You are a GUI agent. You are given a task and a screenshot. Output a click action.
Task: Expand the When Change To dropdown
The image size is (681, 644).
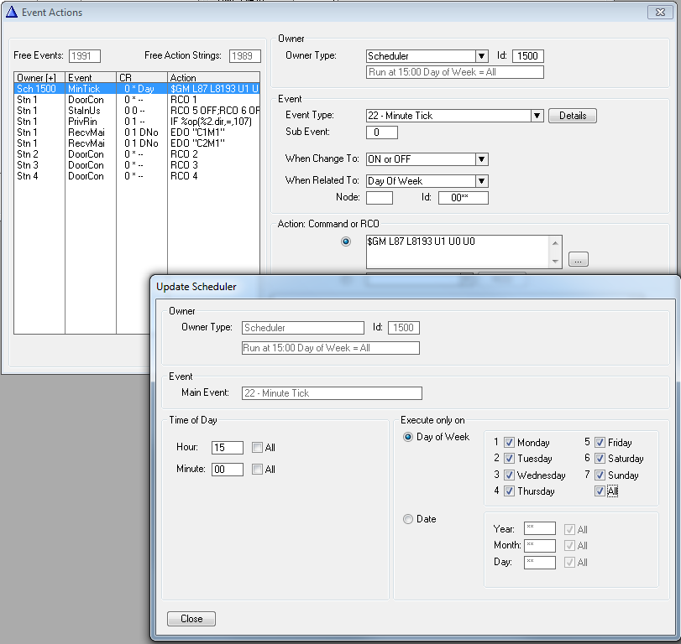point(481,159)
